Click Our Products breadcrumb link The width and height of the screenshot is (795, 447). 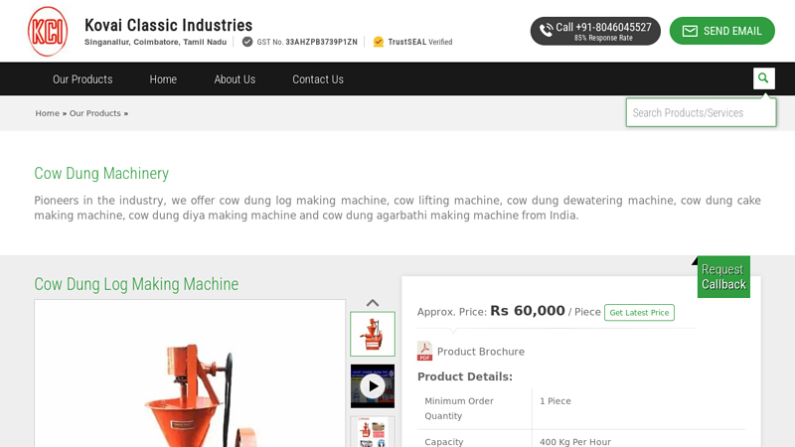click(x=94, y=113)
